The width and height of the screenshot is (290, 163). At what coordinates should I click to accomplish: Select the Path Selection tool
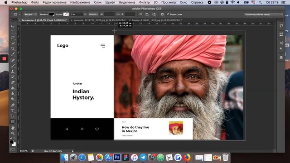point(13,116)
